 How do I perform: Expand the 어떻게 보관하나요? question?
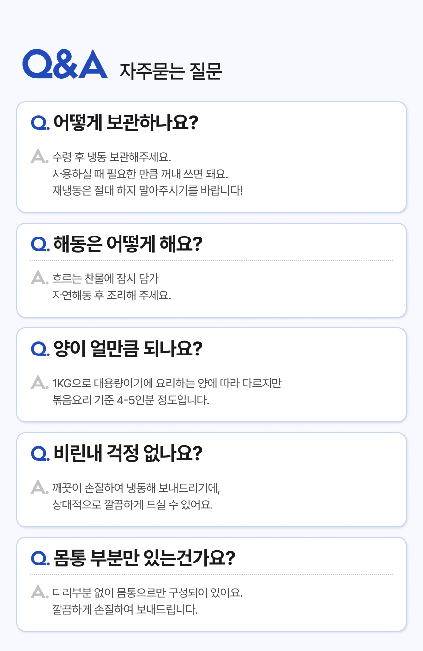tap(125, 122)
